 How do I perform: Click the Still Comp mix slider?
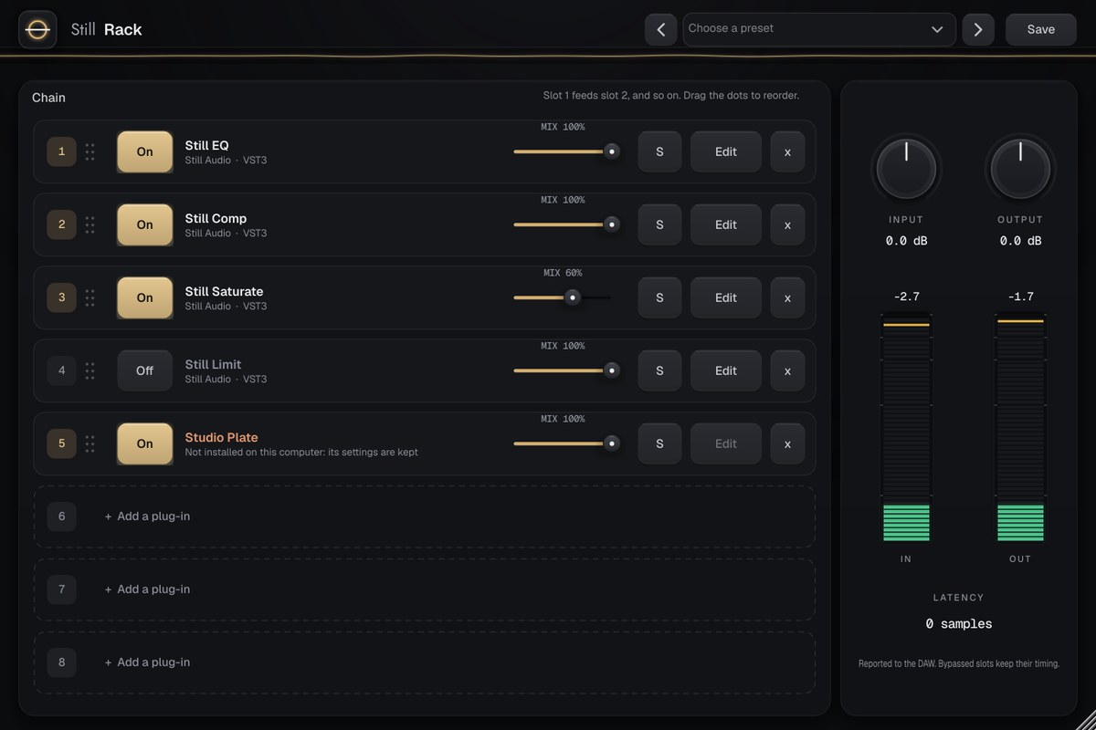566,224
